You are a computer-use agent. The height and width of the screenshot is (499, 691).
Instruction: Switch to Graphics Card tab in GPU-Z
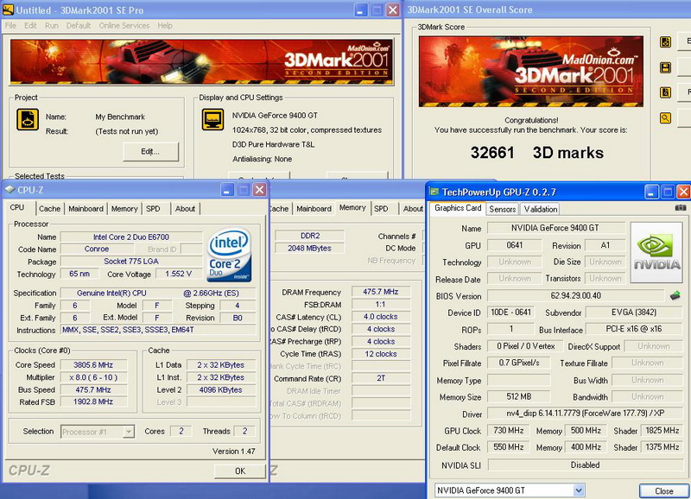458,208
